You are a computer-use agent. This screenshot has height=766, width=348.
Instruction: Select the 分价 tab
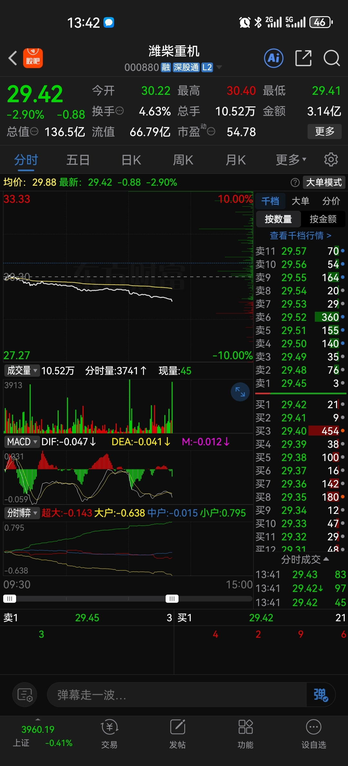(331, 201)
